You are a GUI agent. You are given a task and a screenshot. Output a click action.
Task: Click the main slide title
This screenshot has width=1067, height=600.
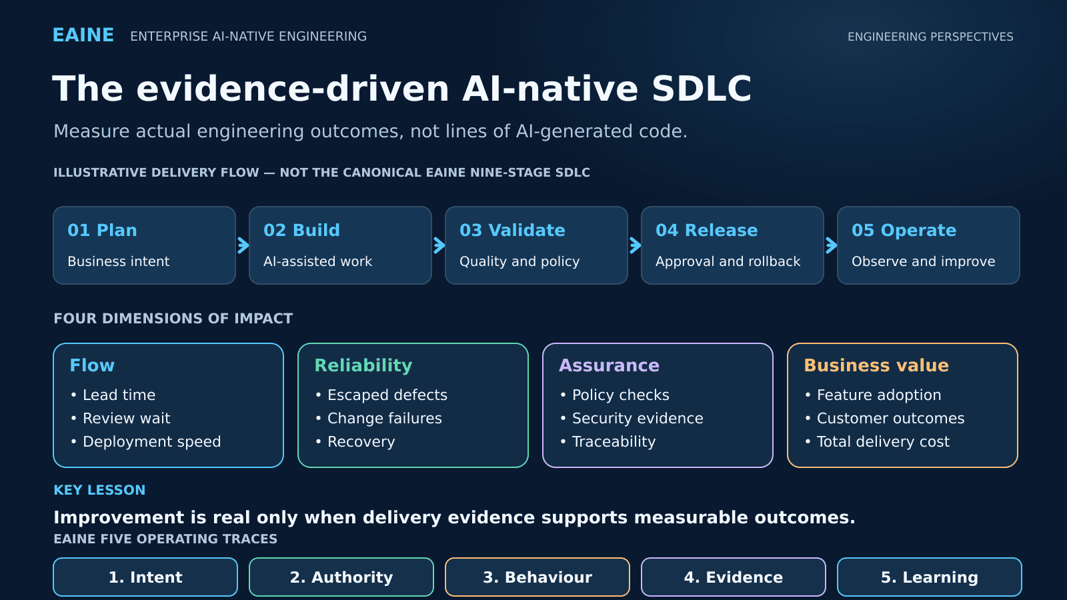tap(402, 89)
